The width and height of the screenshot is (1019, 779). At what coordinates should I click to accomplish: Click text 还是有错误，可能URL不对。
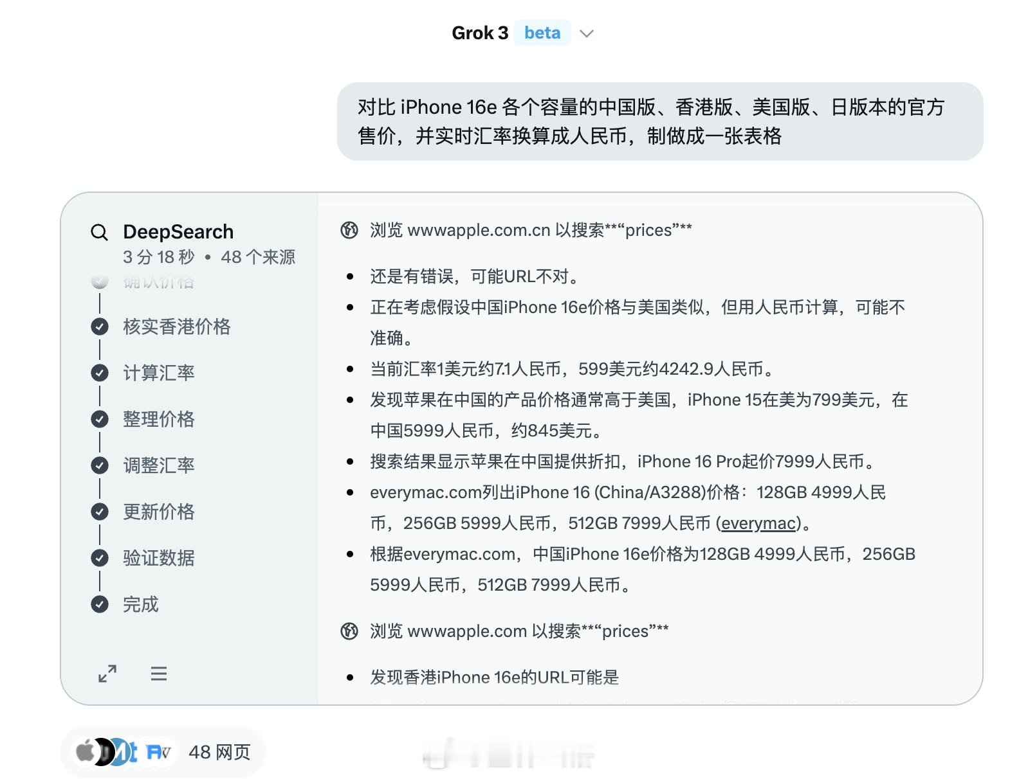tap(476, 276)
